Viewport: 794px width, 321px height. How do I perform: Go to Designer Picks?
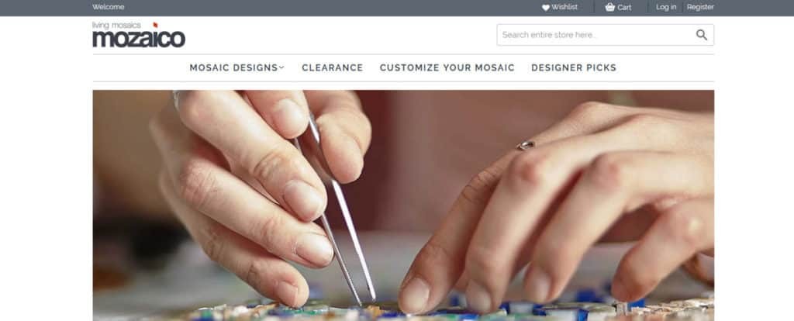574,68
